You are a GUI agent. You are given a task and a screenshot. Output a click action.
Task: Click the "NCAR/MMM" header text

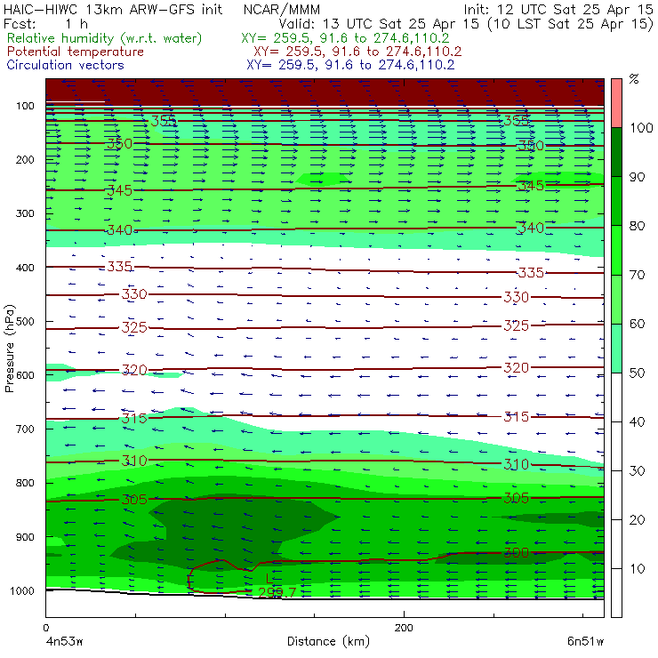(282, 9)
